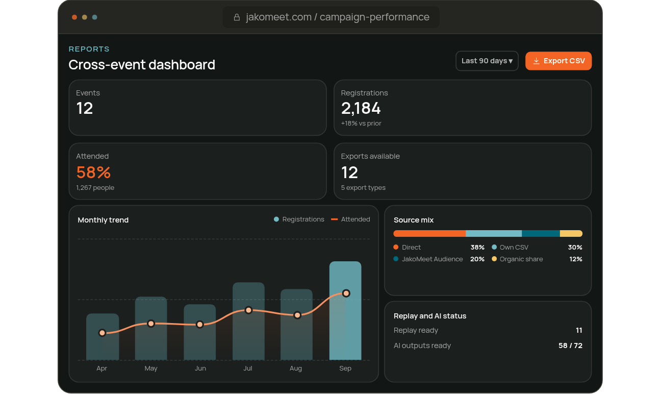Click the JakoMeet Audience legend dot
This screenshot has height=394, width=661.
(396, 259)
